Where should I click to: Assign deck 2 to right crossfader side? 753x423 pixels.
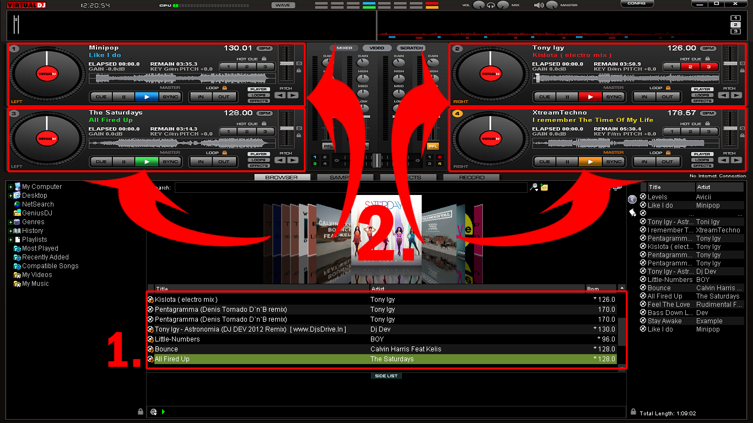440,157
